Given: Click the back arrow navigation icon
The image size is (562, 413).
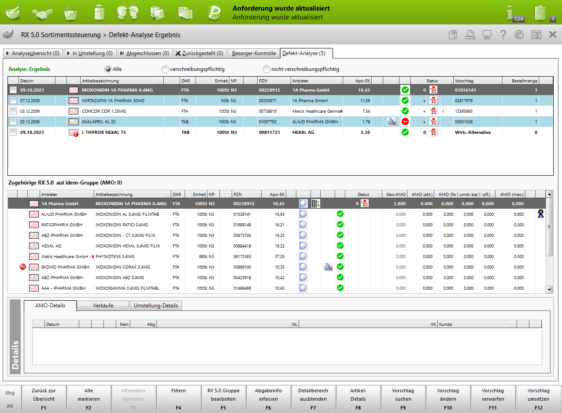Looking at the screenshot, I should (x=8, y=35).
